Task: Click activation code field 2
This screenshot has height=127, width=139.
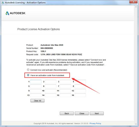Action: pyautogui.click(x=51, y=82)
